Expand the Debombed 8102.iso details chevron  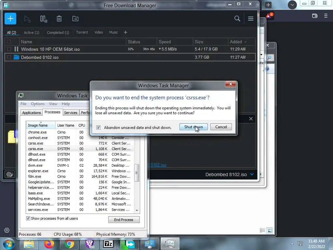click(x=252, y=174)
